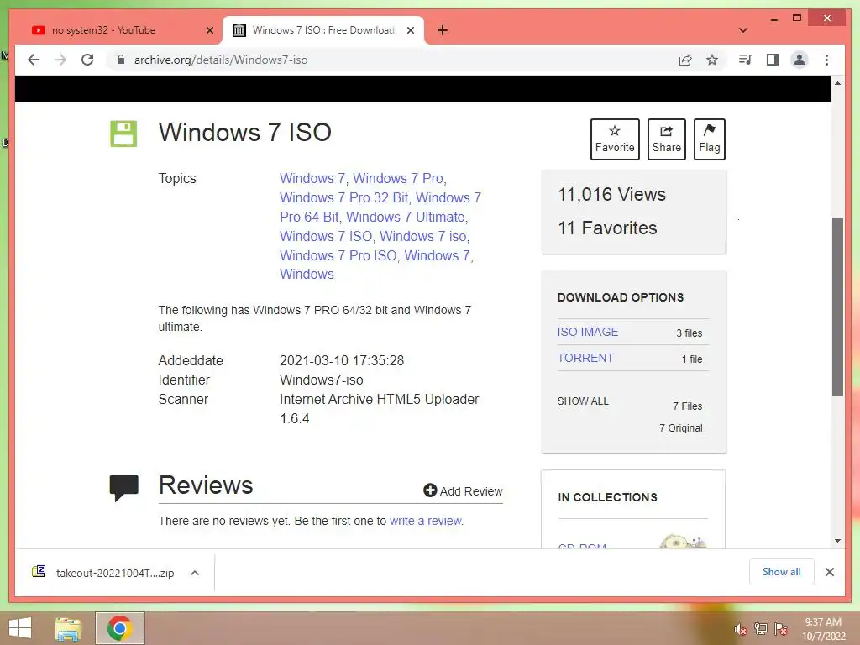The height and width of the screenshot is (645, 860).
Task: Click the Windows7-iso identifier value
Action: (322, 380)
